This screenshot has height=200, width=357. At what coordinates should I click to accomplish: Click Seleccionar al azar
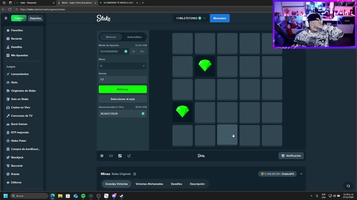click(x=123, y=99)
